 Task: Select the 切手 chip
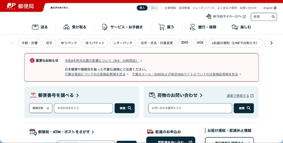tap(49, 43)
